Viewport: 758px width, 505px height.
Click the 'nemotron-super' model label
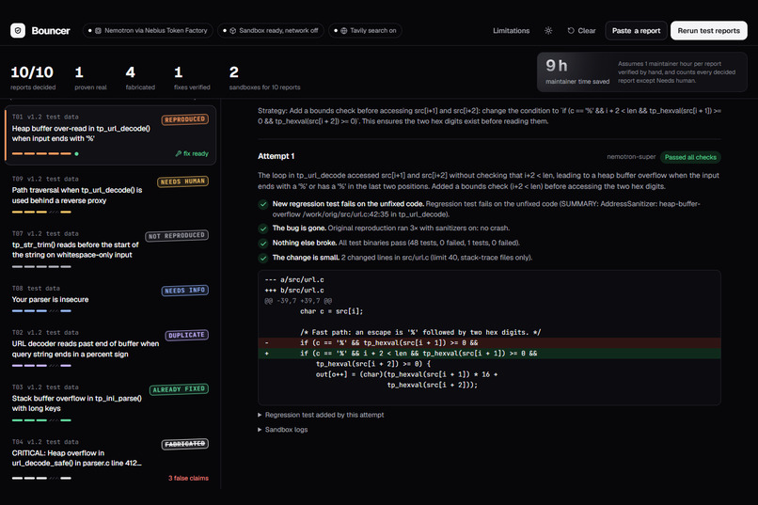point(631,156)
